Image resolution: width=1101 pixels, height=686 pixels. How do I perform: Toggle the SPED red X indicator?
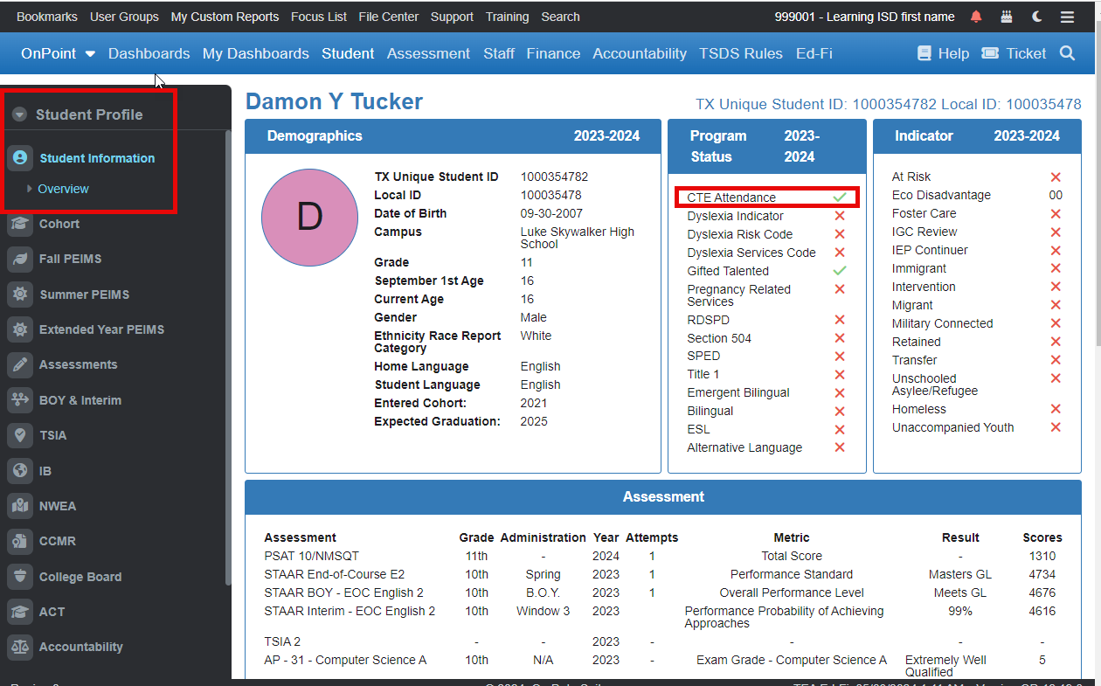pyautogui.click(x=839, y=356)
